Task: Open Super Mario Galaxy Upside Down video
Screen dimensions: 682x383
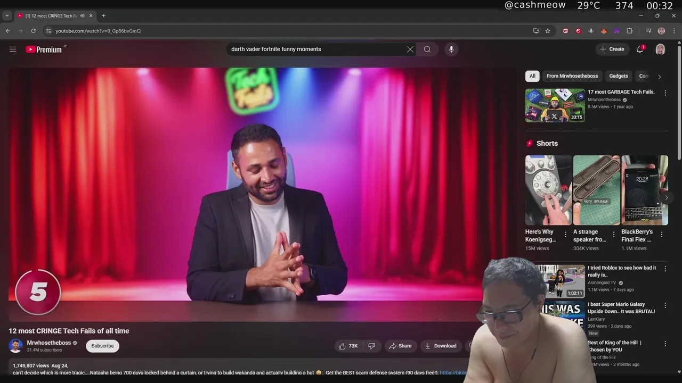Action: tap(621, 308)
